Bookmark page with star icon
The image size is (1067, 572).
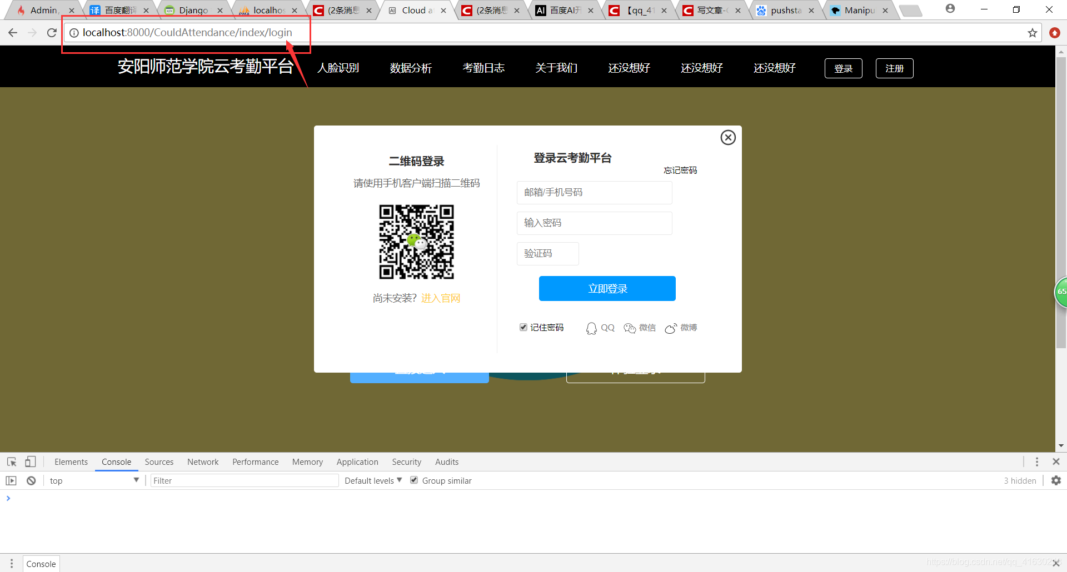click(x=1033, y=33)
